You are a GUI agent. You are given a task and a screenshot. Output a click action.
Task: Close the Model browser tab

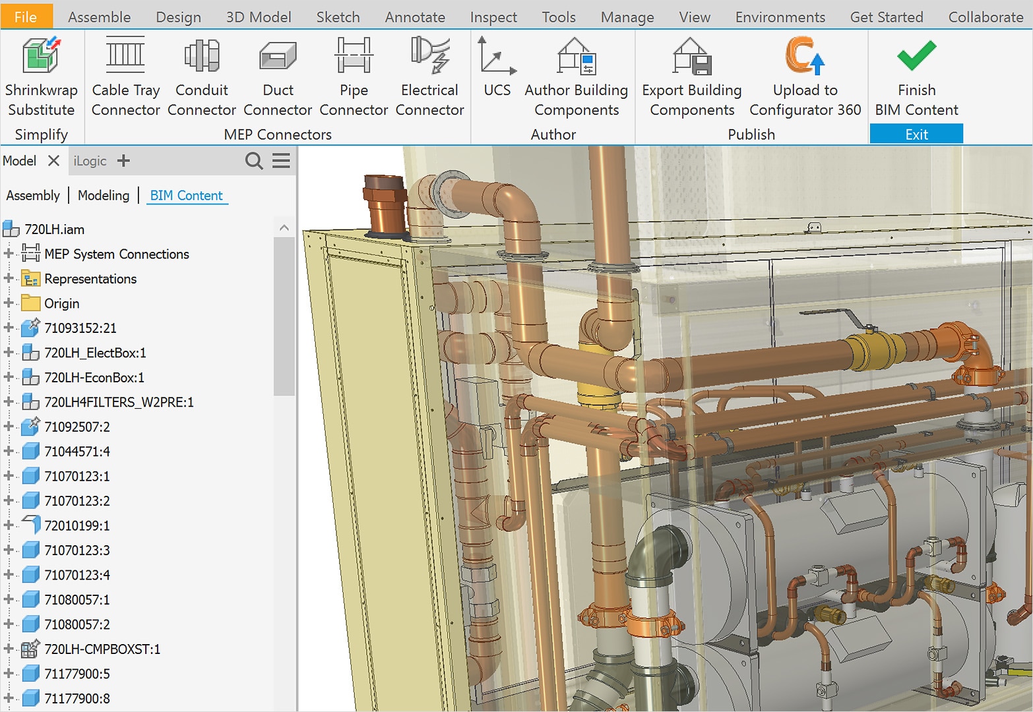tap(54, 161)
